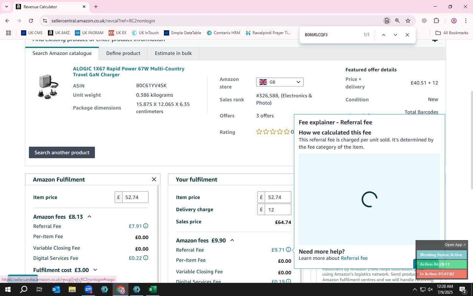This screenshot has width=473, height=296.
Task: Open Chrome profile avatar
Action: click(x=454, y=21)
